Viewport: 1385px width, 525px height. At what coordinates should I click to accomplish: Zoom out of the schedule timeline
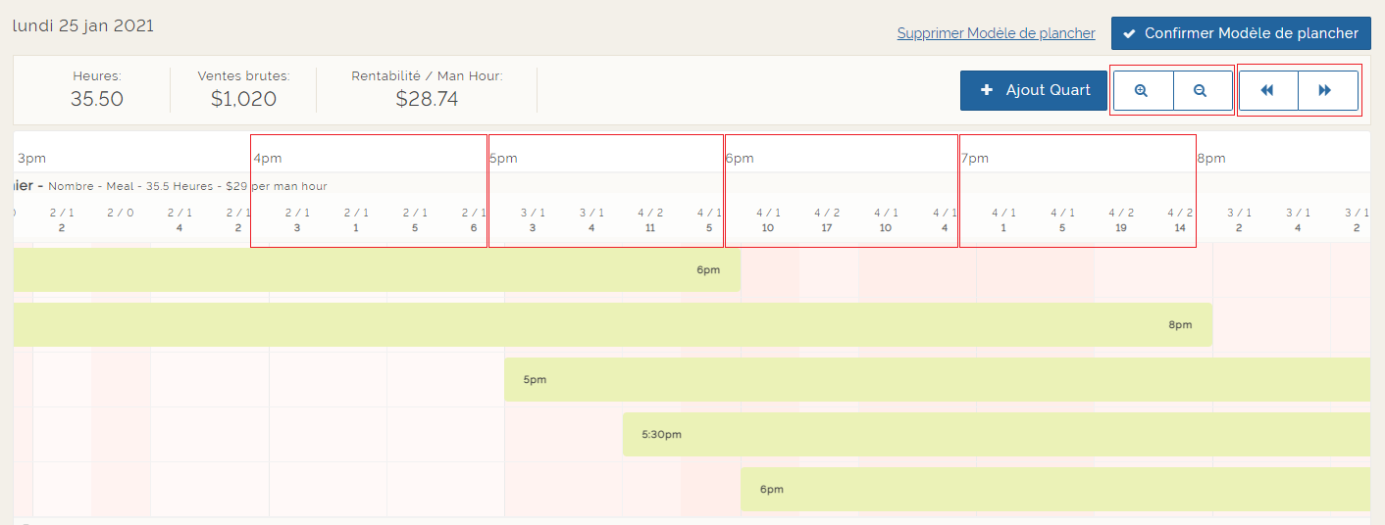click(1201, 90)
